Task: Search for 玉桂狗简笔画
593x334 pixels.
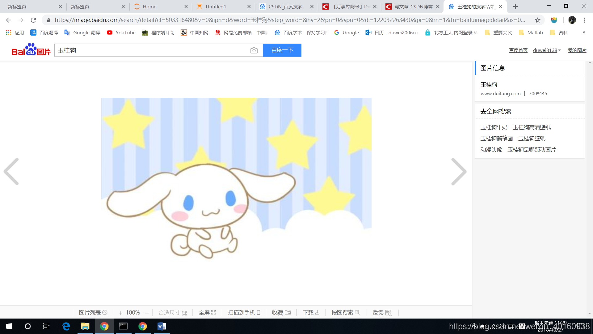Action: [497, 139]
